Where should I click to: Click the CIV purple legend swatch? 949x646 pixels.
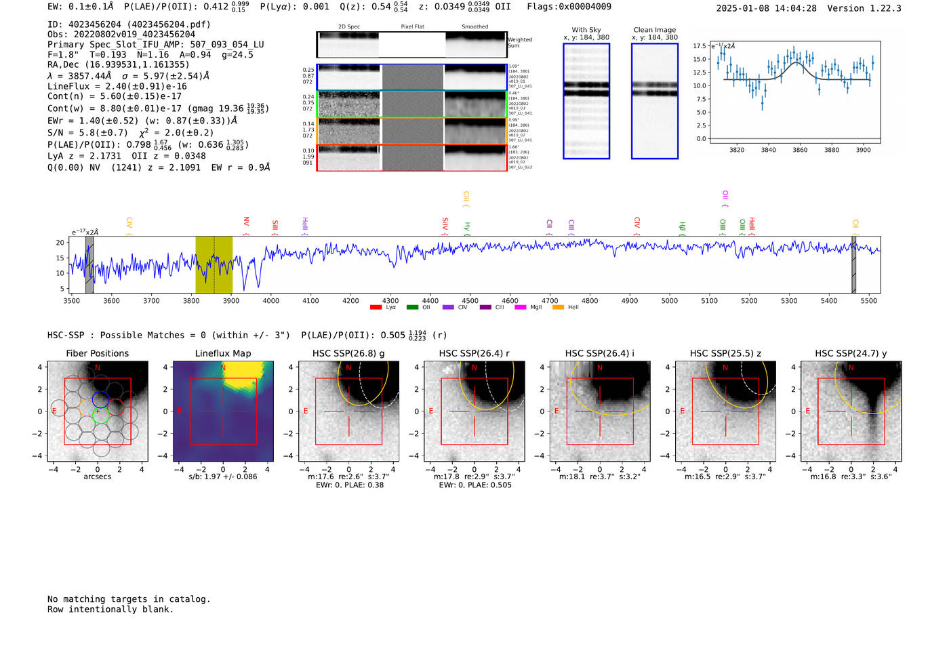point(448,307)
